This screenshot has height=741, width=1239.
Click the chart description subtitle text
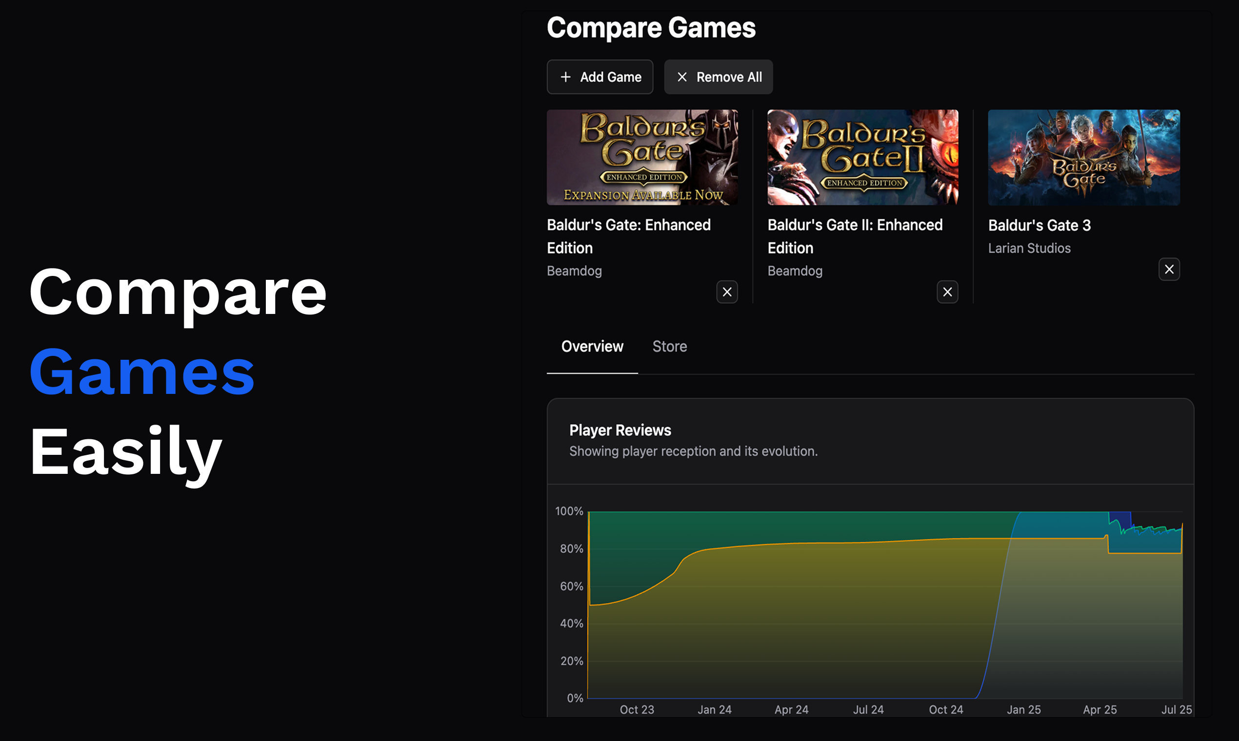click(694, 451)
